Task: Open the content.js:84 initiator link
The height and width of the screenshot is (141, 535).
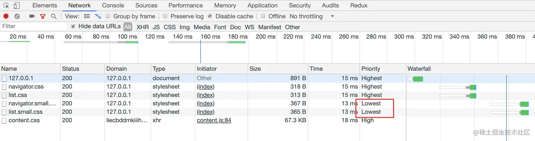Action: [x=214, y=120]
